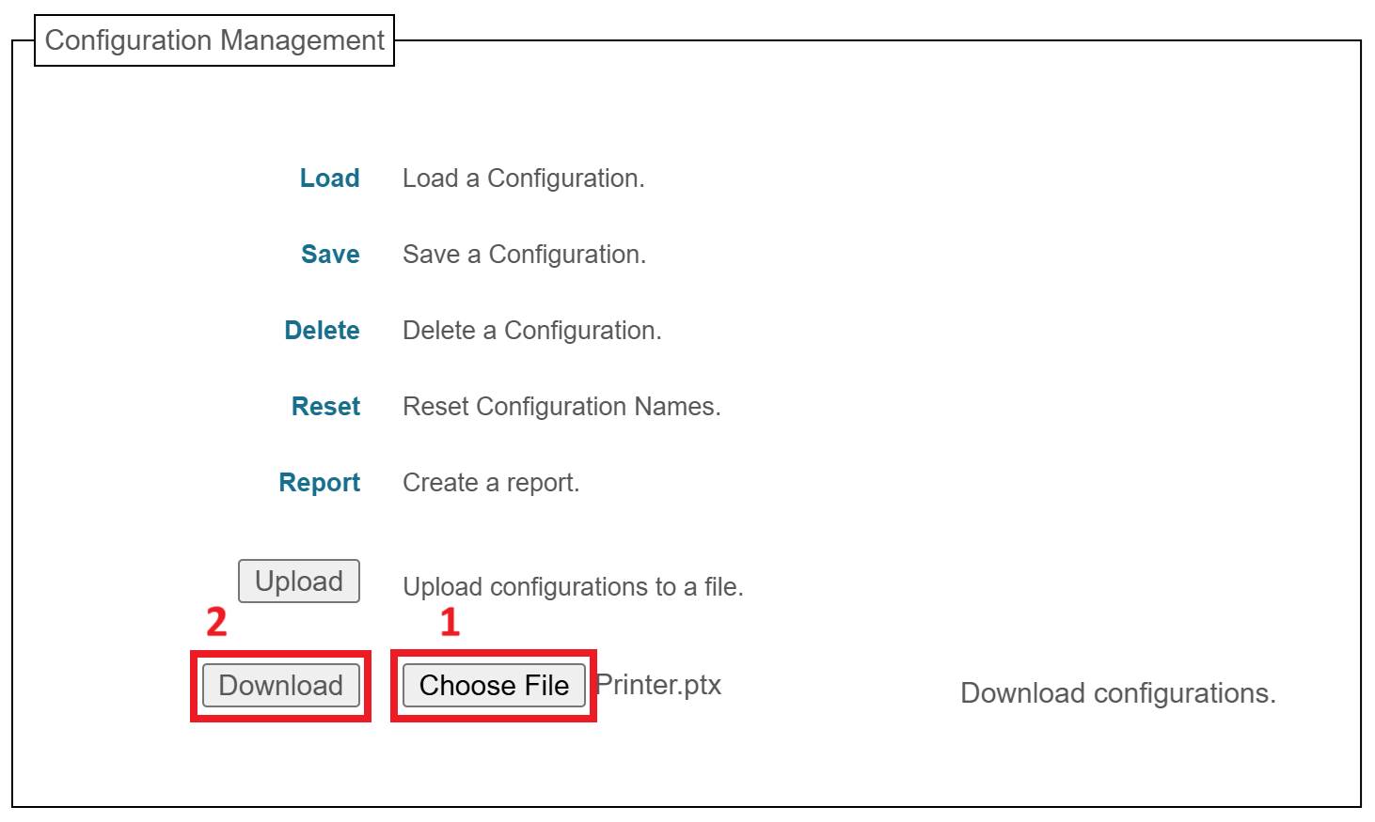Click the word 'Configuration' in the panel title
Viewport: 1375px width, 822px height.
pyautogui.click(x=128, y=40)
